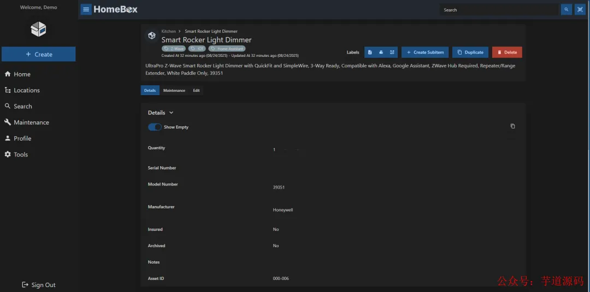Click the Kitchen breadcrumb link
Image resolution: width=590 pixels, height=292 pixels.
point(168,31)
